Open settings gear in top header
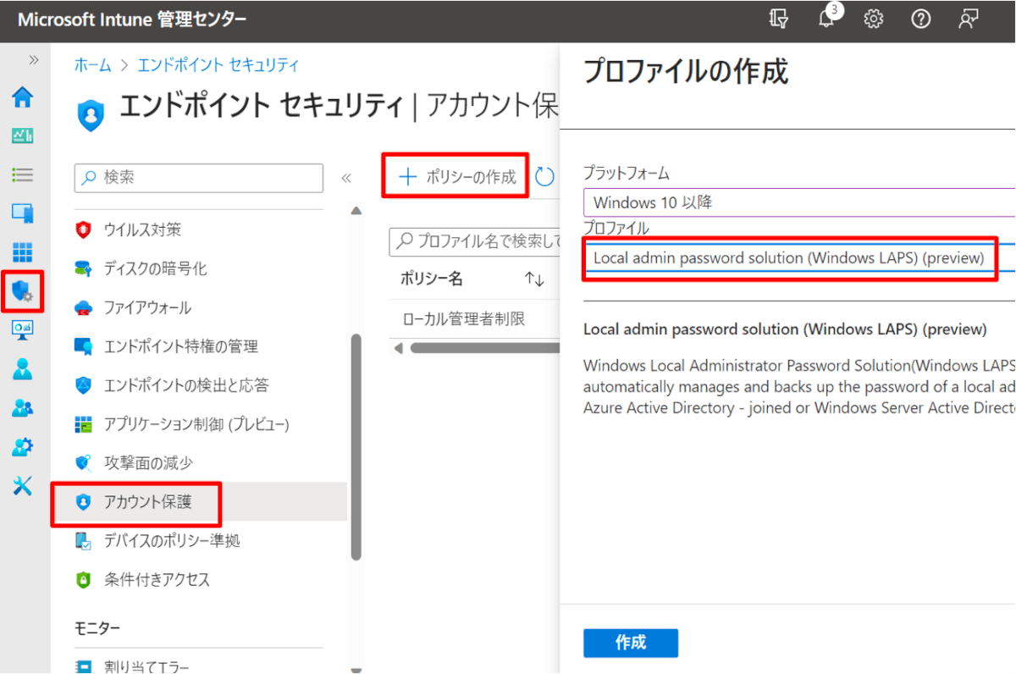 tap(874, 19)
